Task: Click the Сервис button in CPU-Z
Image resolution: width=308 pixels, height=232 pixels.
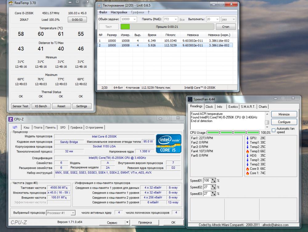Action: (112, 222)
